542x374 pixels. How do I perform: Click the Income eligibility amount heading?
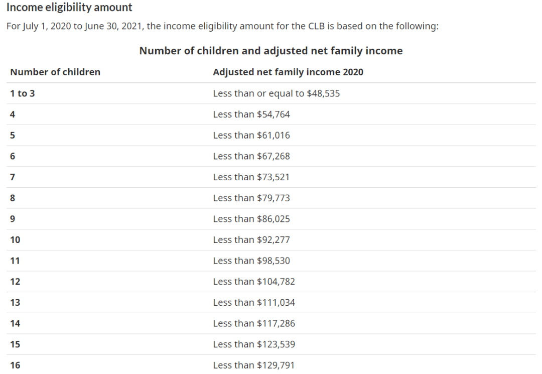(69, 7)
